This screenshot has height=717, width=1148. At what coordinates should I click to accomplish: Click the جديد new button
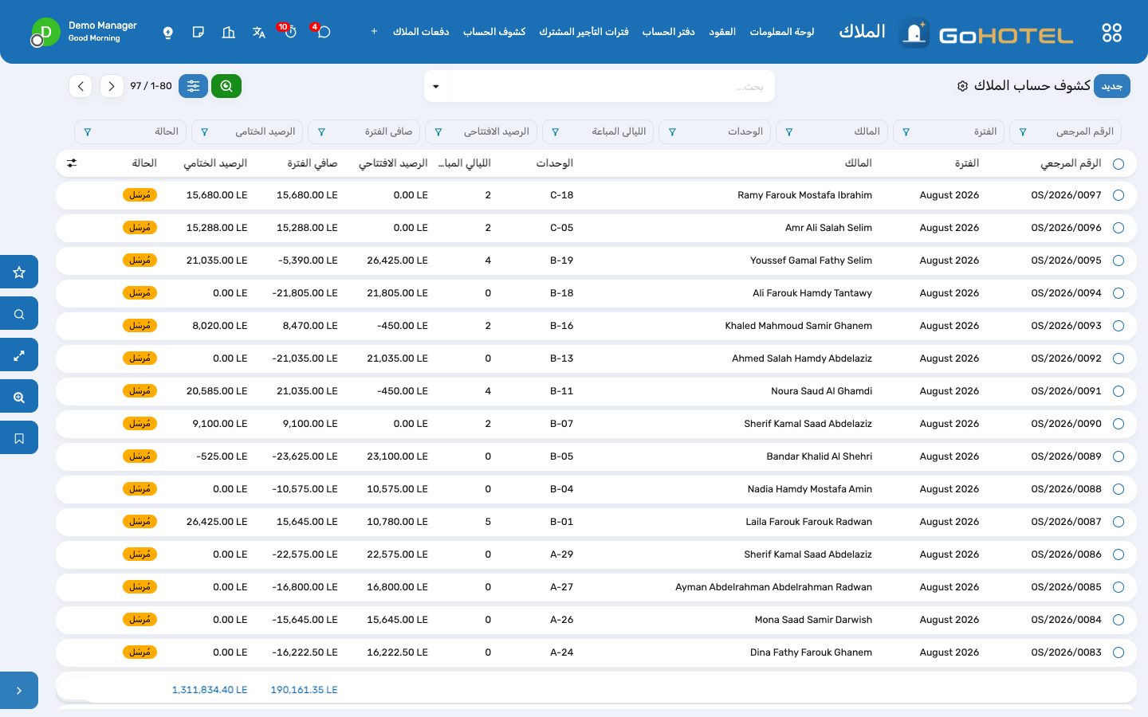1111,86
